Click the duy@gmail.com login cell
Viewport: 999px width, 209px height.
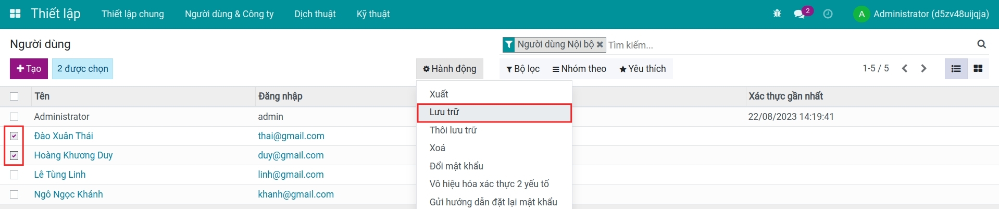pos(291,155)
